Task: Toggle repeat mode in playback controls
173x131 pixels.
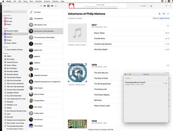Action: (56, 6)
